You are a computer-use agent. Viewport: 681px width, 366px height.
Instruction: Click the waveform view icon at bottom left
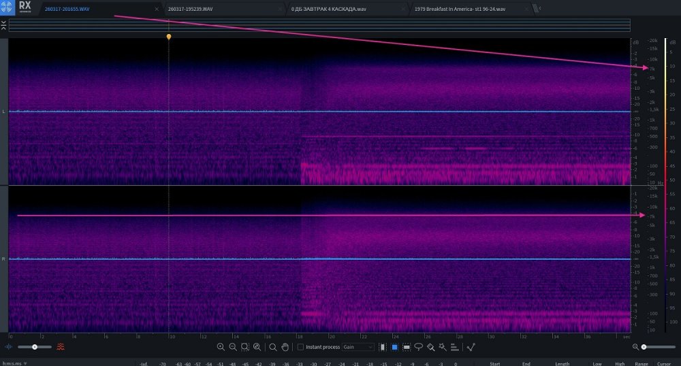point(9,347)
